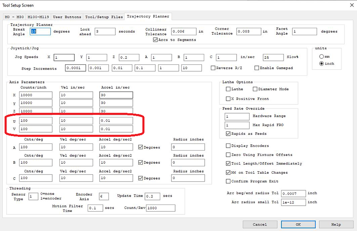The width and height of the screenshot is (357, 231).
Task: Open the Tool/Setup Files tab
Action: 104,17
